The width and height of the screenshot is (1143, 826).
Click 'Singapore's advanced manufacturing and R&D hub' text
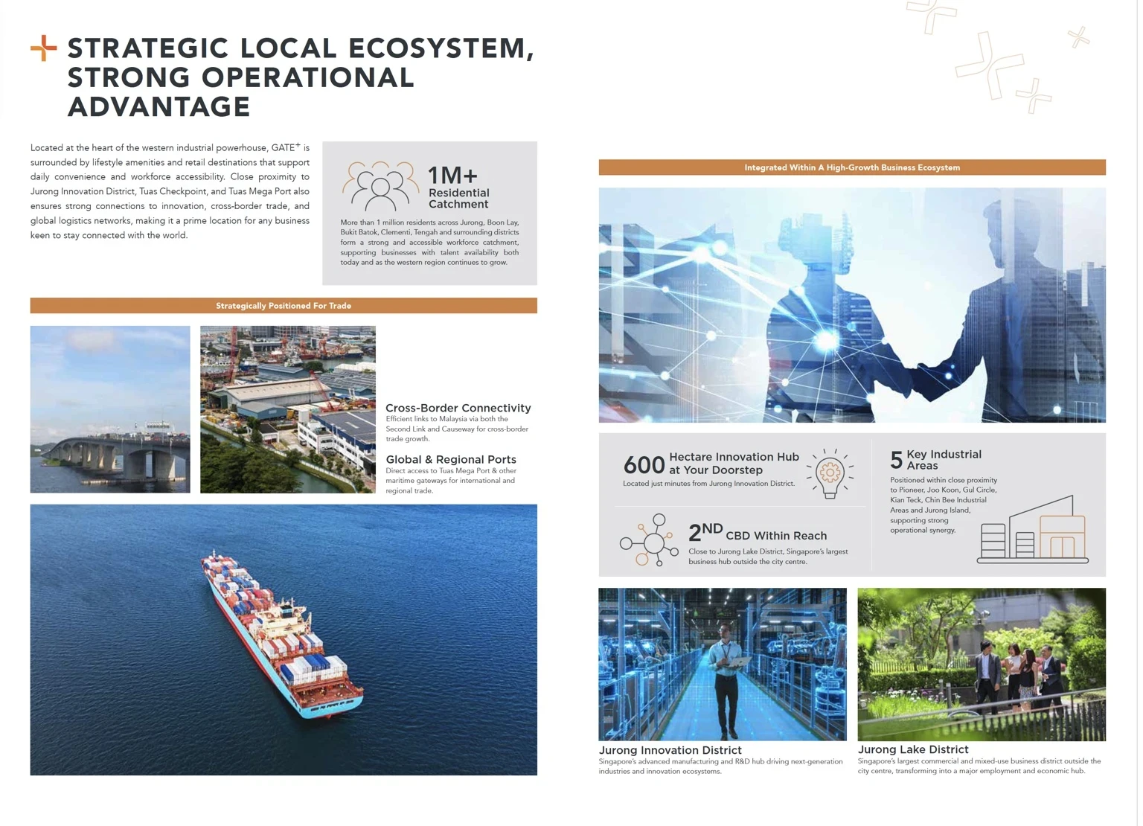click(721, 766)
